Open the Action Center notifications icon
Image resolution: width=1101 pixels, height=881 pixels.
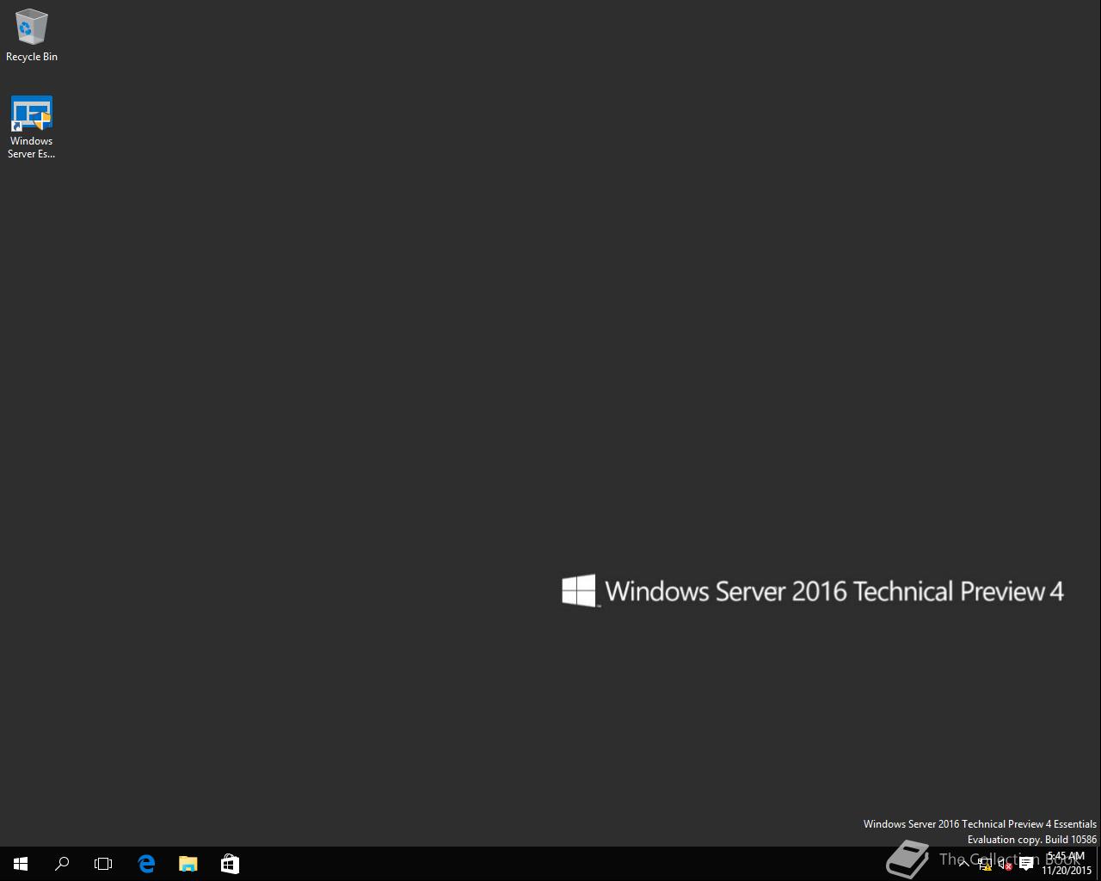1026,864
